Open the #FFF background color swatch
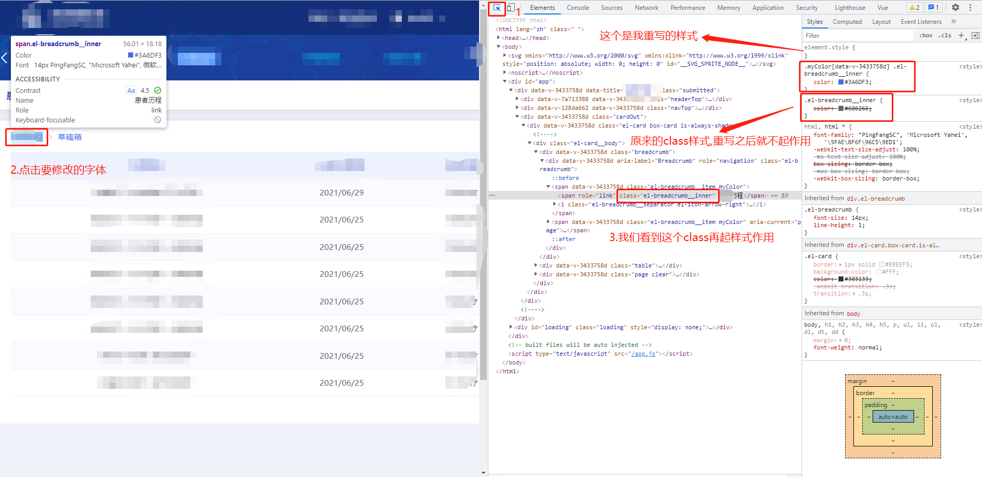 879,272
